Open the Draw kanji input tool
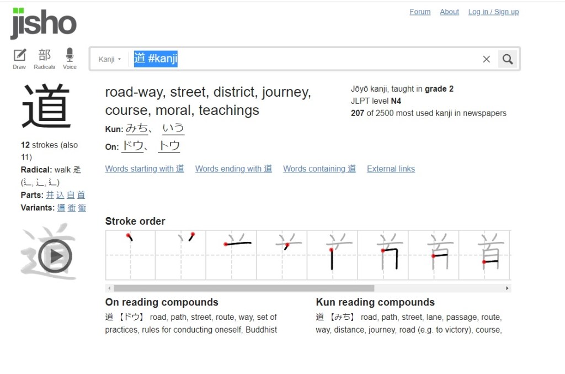 [x=19, y=59]
